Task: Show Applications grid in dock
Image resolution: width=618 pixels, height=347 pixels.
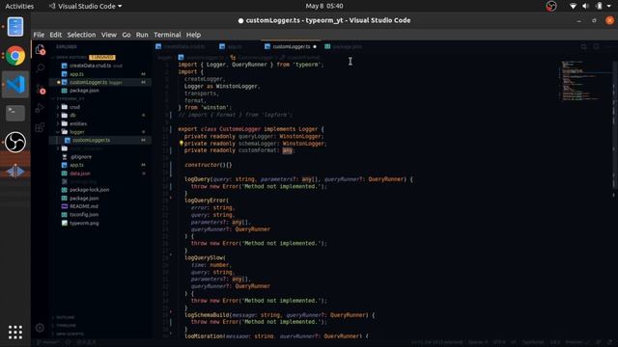Action: coord(15,333)
